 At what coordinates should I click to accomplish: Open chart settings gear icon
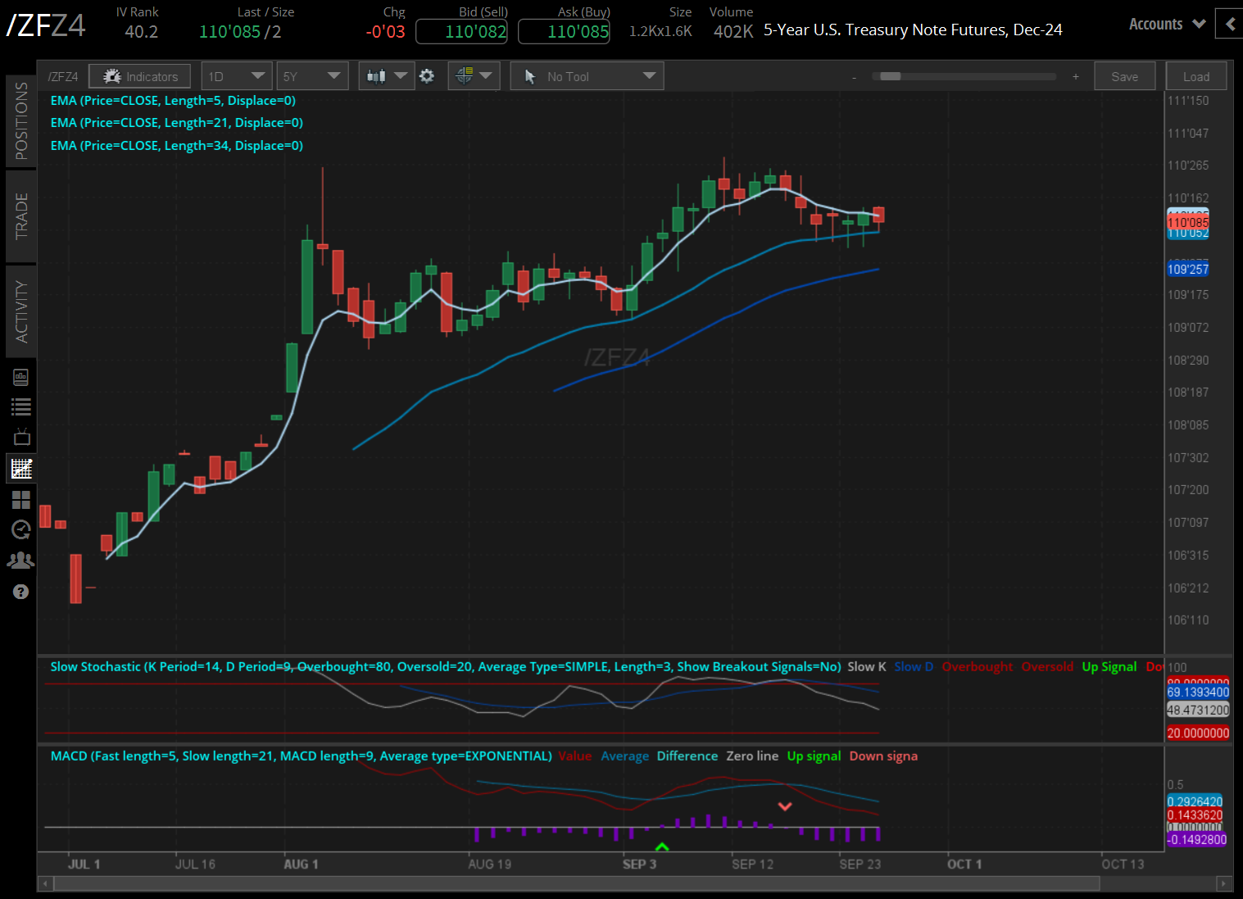(427, 76)
